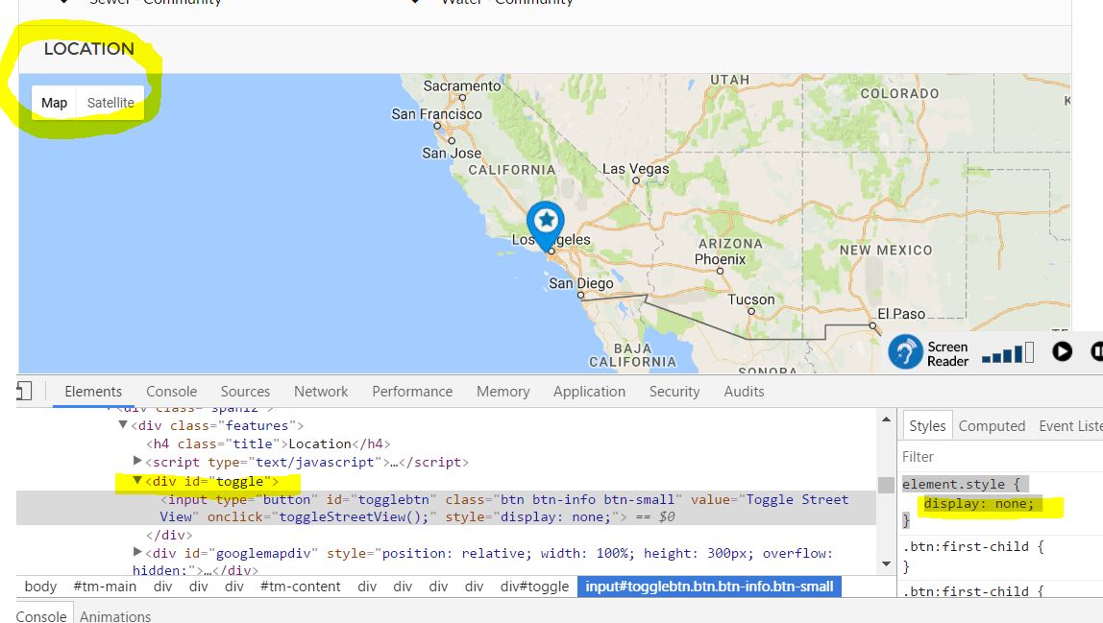This screenshot has width=1103, height=623.
Task: Select the Map view button
Action: tap(54, 103)
